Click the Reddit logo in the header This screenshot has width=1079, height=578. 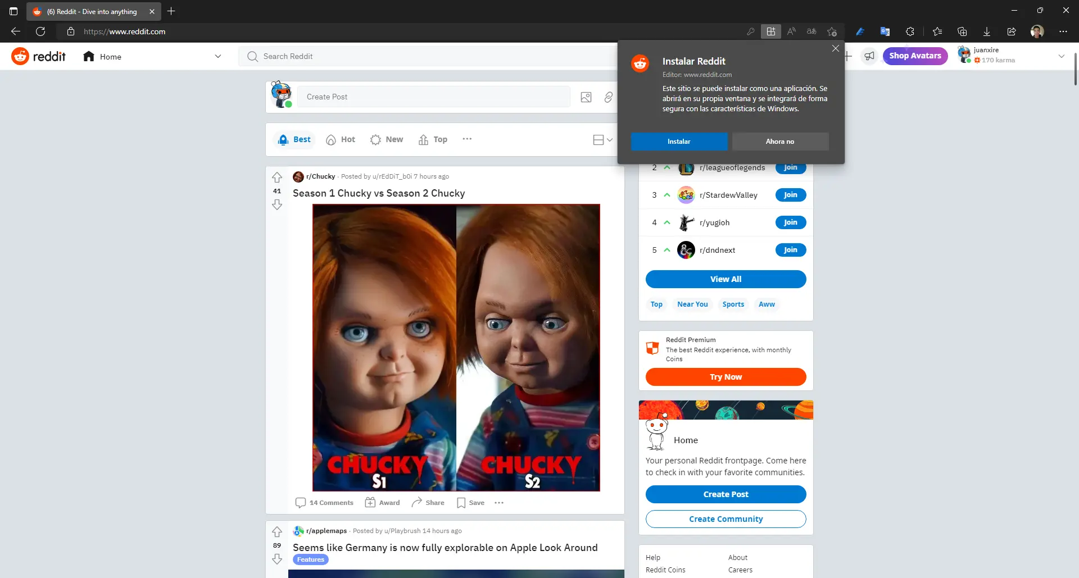38,56
